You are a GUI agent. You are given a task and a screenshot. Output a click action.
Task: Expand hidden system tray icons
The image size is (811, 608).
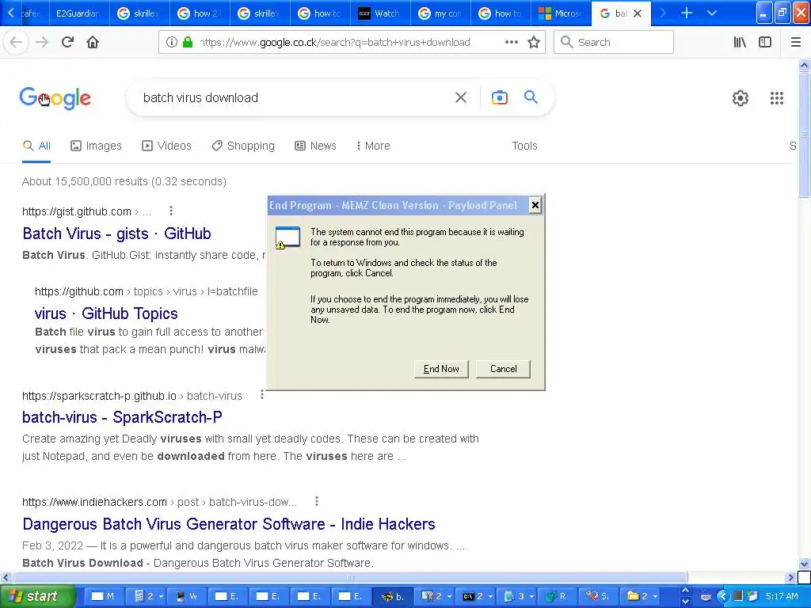tap(722, 597)
